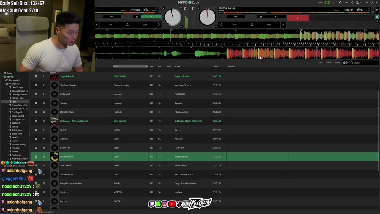
Task: Open the Top 50 - USA playlist
Action: coord(18,98)
